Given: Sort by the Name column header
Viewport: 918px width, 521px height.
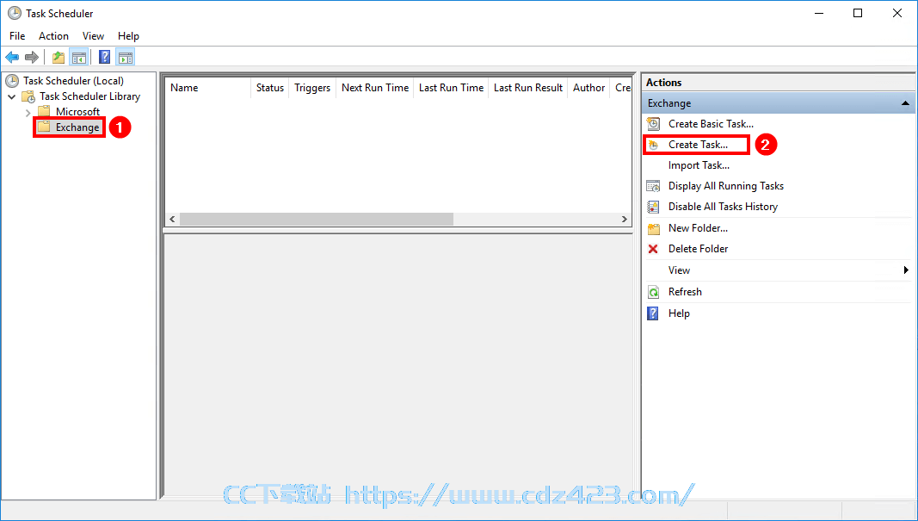Looking at the screenshot, I should (x=208, y=88).
